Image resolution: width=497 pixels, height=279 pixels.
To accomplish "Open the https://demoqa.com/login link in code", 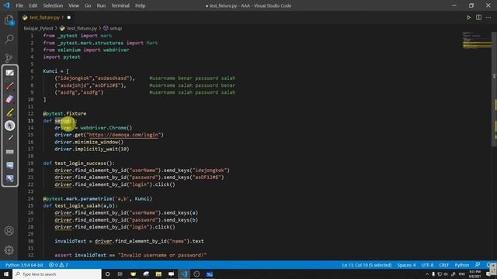I will pyautogui.click(x=123, y=135).
